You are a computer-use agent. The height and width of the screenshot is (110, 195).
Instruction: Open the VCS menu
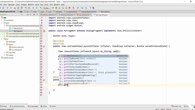click(51, 5)
